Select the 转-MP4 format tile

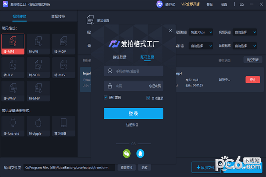click(x=13, y=44)
